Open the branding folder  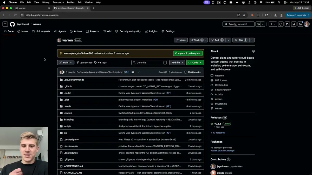tap(69, 120)
